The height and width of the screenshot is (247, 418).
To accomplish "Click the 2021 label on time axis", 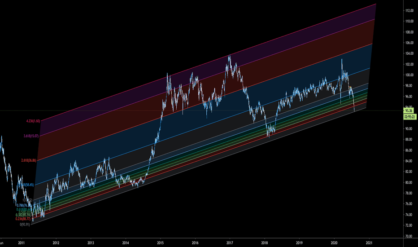I will (369, 243).
